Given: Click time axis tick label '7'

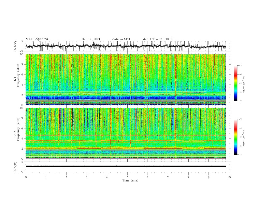Looking at the screenshot, I should point(168,177).
